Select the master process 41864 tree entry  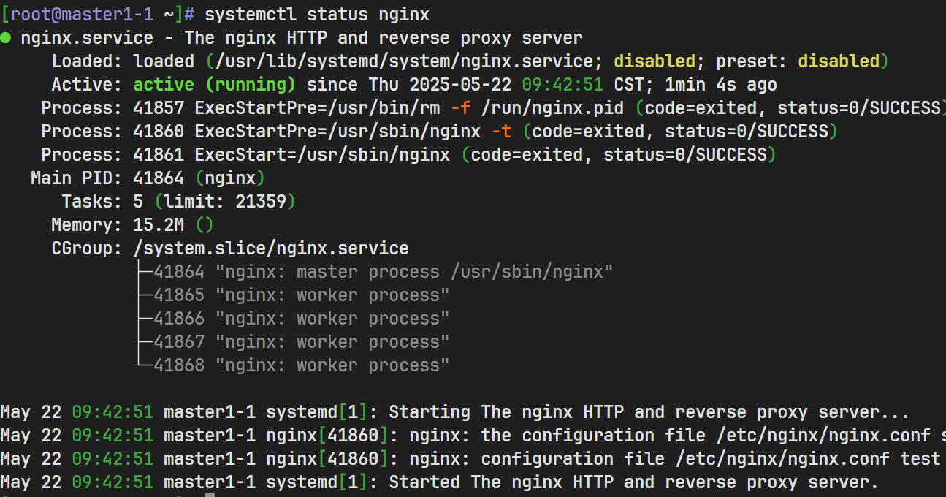coord(383,272)
